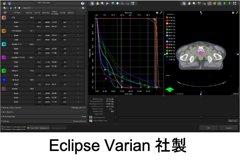This screenshot has height=165, width=240.
Task: Toggle the cyan Bladder structure checkbox
Action: pos(4,44)
